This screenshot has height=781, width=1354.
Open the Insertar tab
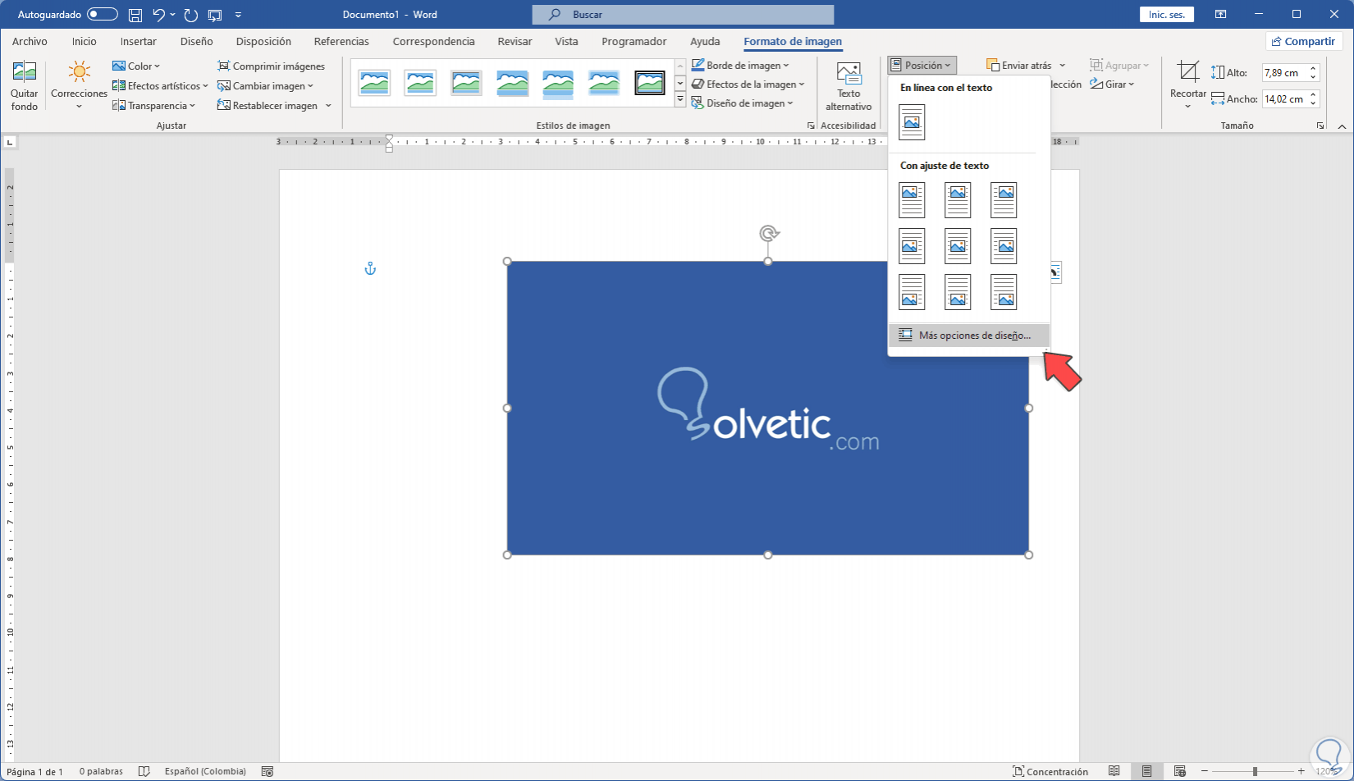pos(138,41)
